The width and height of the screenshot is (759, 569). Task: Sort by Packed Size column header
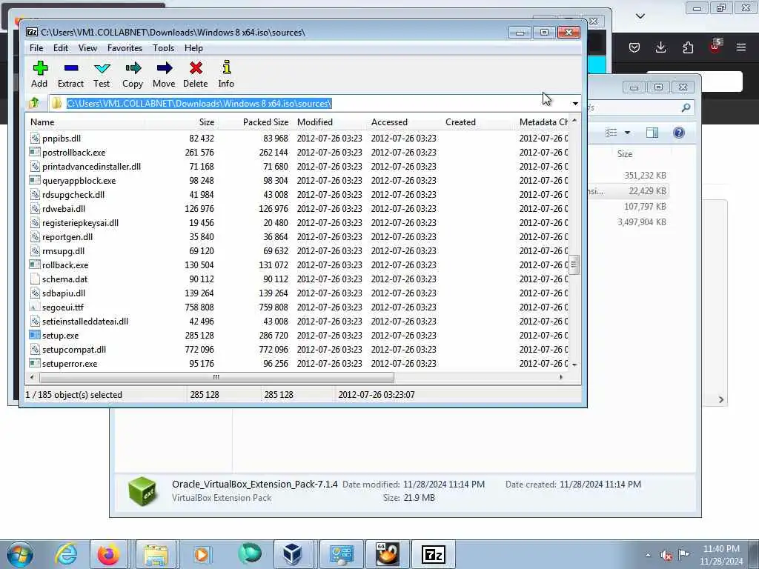pyautogui.click(x=255, y=122)
